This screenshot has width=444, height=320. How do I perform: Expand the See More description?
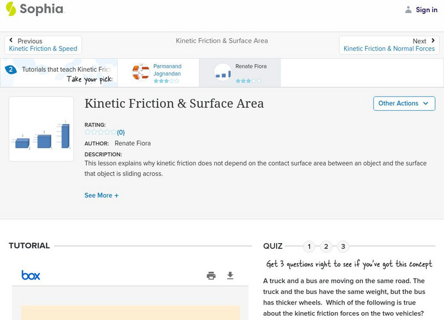[x=102, y=196]
